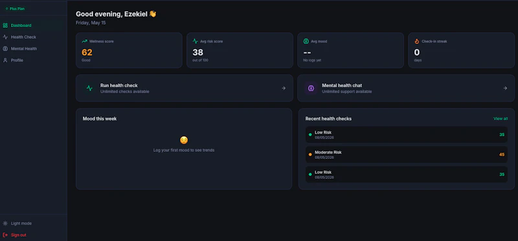Click the Mental Health brain icon in sidebar
The height and width of the screenshot is (241, 518).
(5, 48)
